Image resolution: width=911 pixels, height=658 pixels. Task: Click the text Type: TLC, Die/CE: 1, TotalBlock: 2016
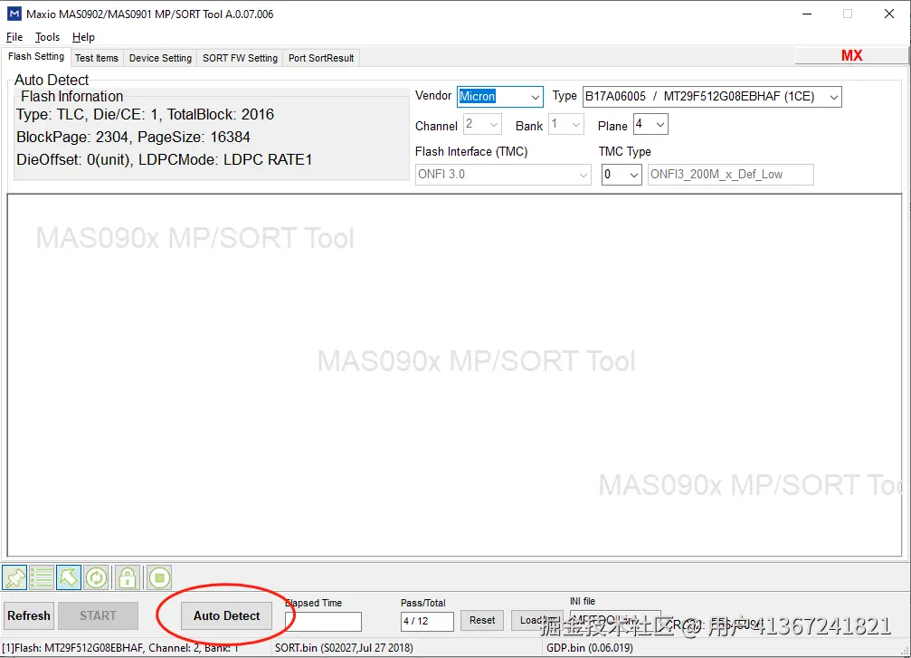(x=146, y=115)
